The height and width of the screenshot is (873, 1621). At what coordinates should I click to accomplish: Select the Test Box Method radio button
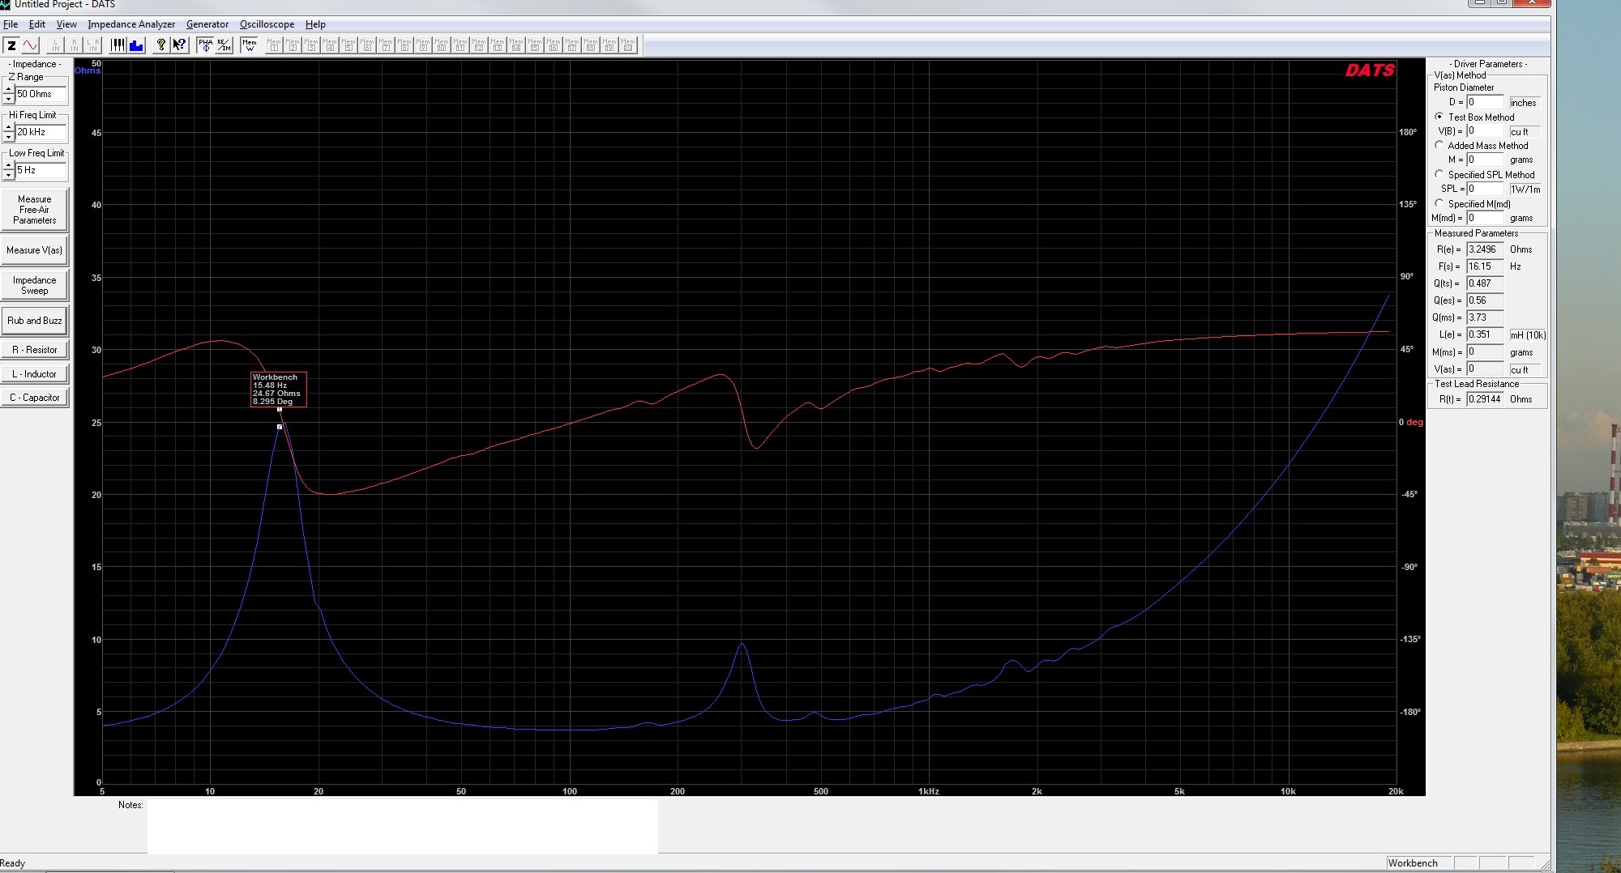point(1439,117)
